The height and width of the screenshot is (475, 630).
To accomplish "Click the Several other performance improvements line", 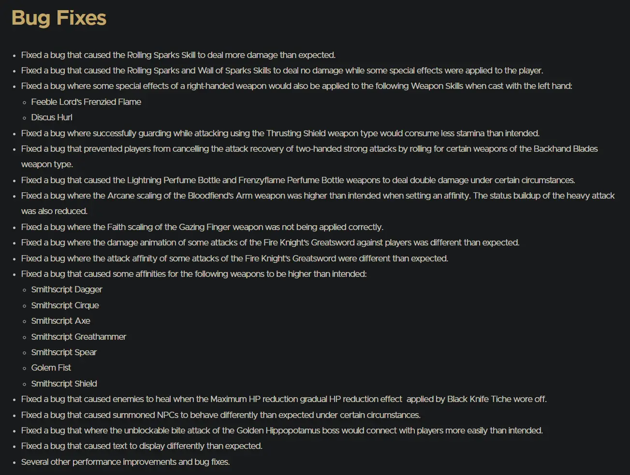I will coord(126,462).
